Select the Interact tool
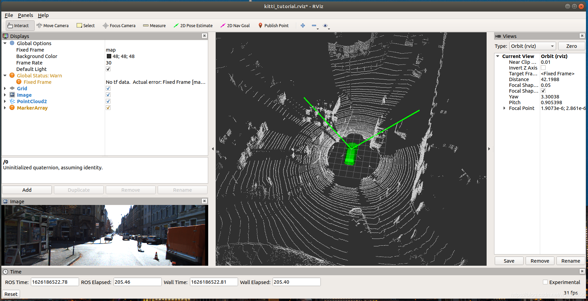The height and width of the screenshot is (301, 588). [20, 25]
